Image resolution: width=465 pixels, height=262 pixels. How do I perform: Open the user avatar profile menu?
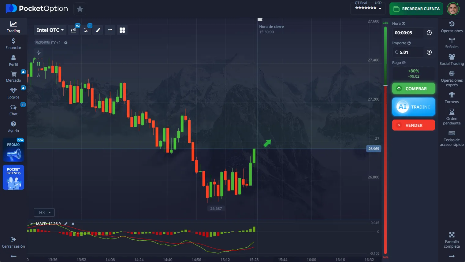453,9
